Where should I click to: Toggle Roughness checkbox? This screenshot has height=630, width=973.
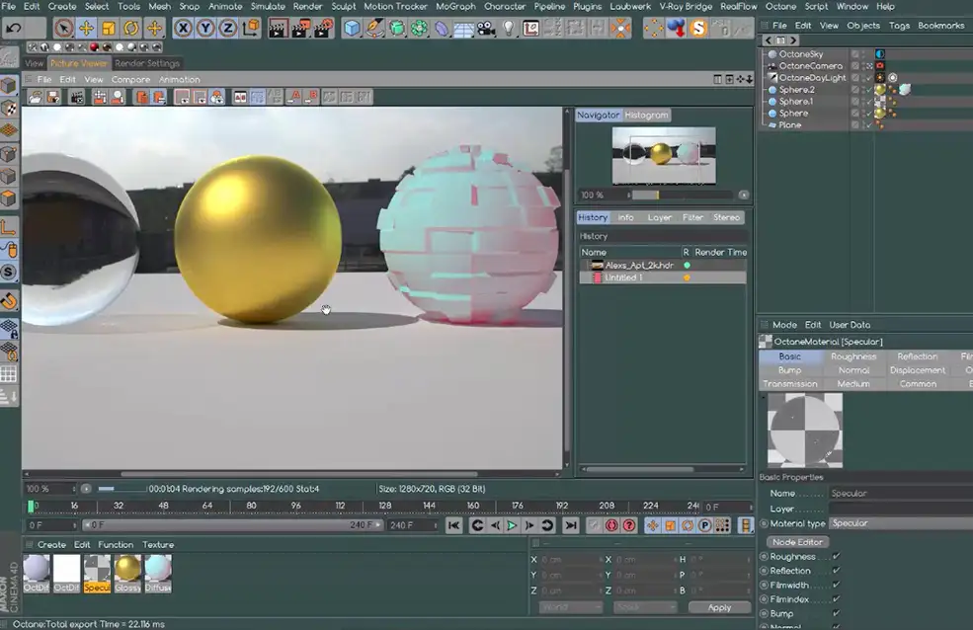[836, 556]
